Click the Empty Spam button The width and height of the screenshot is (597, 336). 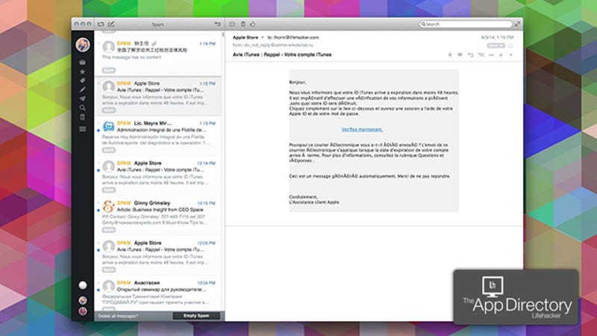click(x=196, y=315)
